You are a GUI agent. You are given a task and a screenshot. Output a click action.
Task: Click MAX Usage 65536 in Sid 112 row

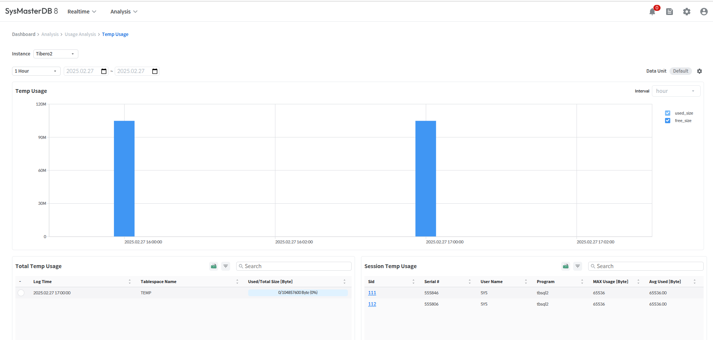coord(599,304)
